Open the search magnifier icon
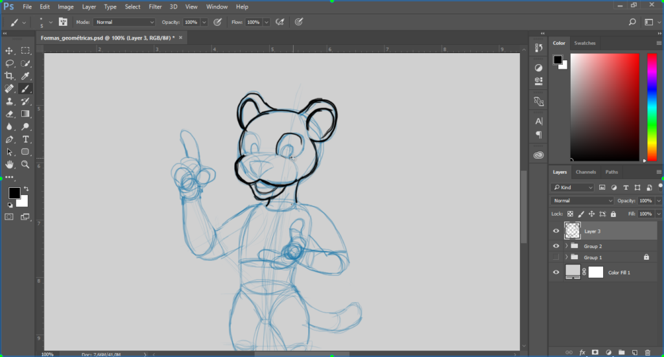Viewport: 664px width, 357px height. [632, 22]
